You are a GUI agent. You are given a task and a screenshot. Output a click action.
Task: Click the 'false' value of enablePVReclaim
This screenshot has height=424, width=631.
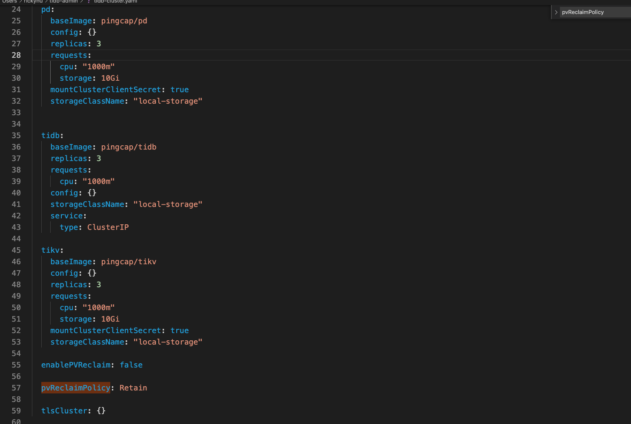pyautogui.click(x=131, y=365)
